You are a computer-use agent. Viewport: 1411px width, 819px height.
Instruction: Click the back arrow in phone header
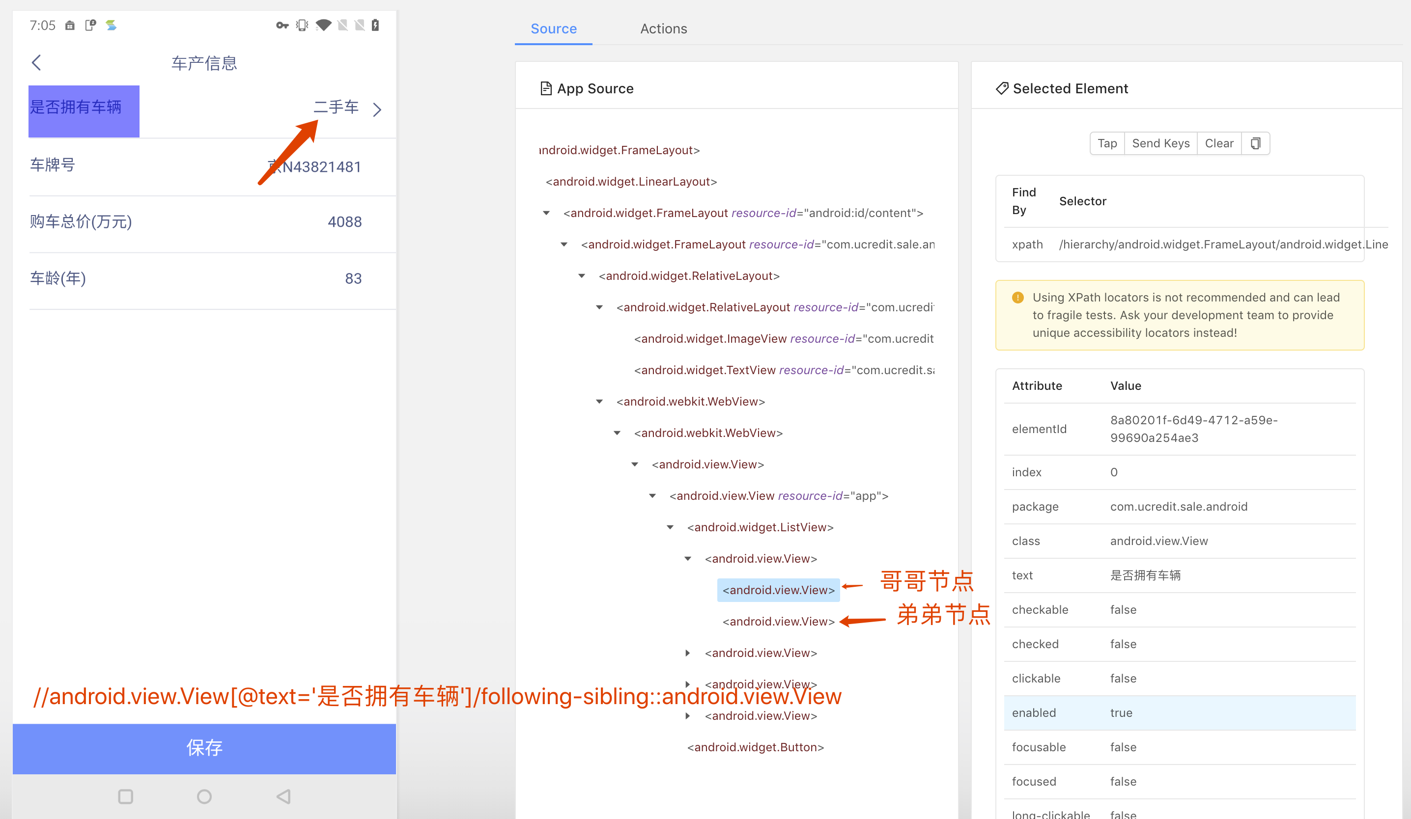pyautogui.click(x=37, y=62)
